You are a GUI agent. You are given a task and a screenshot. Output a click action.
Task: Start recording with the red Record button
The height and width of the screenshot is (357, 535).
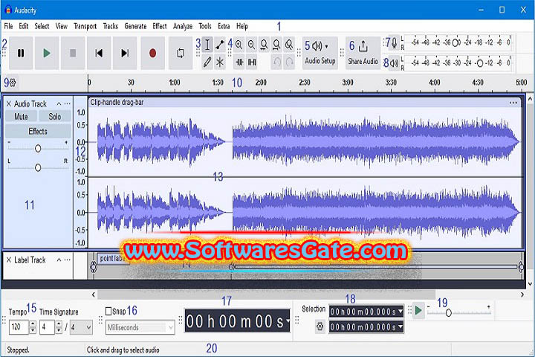tap(152, 54)
